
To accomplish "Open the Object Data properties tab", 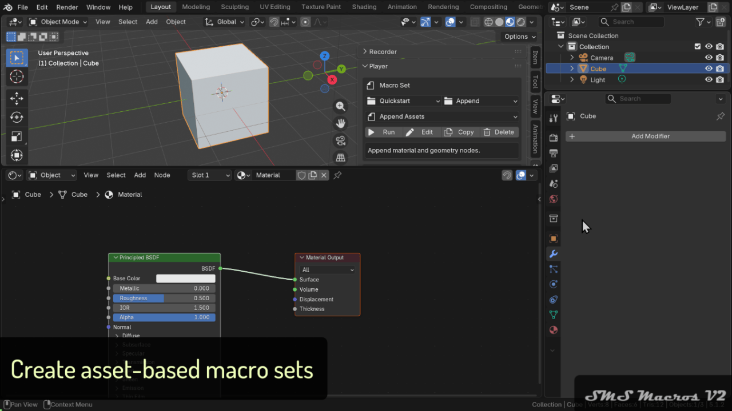I will [554, 315].
